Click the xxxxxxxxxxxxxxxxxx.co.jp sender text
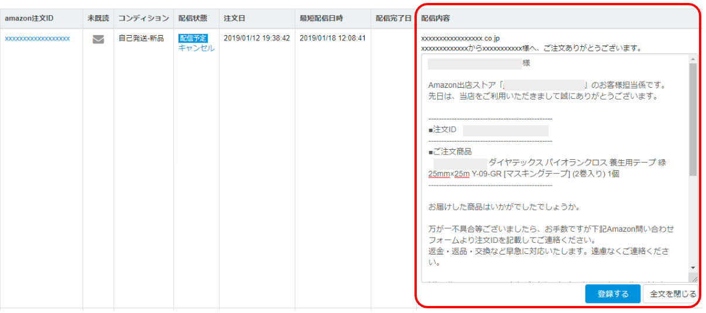 460,39
